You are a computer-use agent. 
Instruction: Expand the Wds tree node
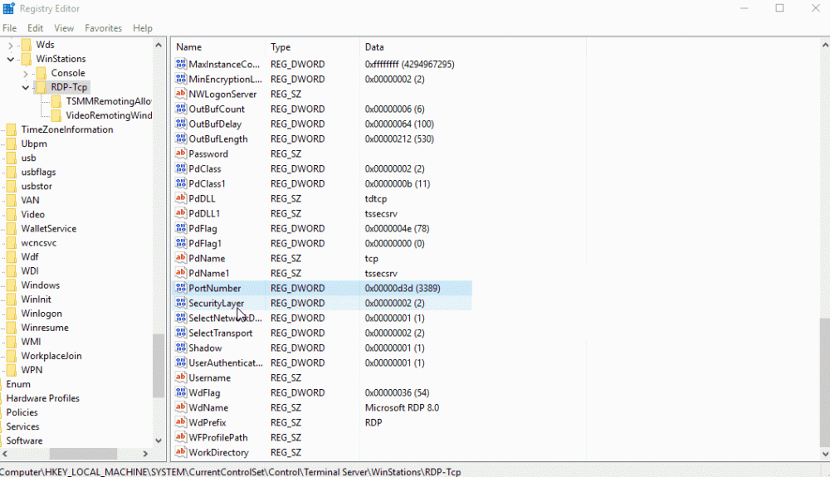pyautogui.click(x=11, y=45)
